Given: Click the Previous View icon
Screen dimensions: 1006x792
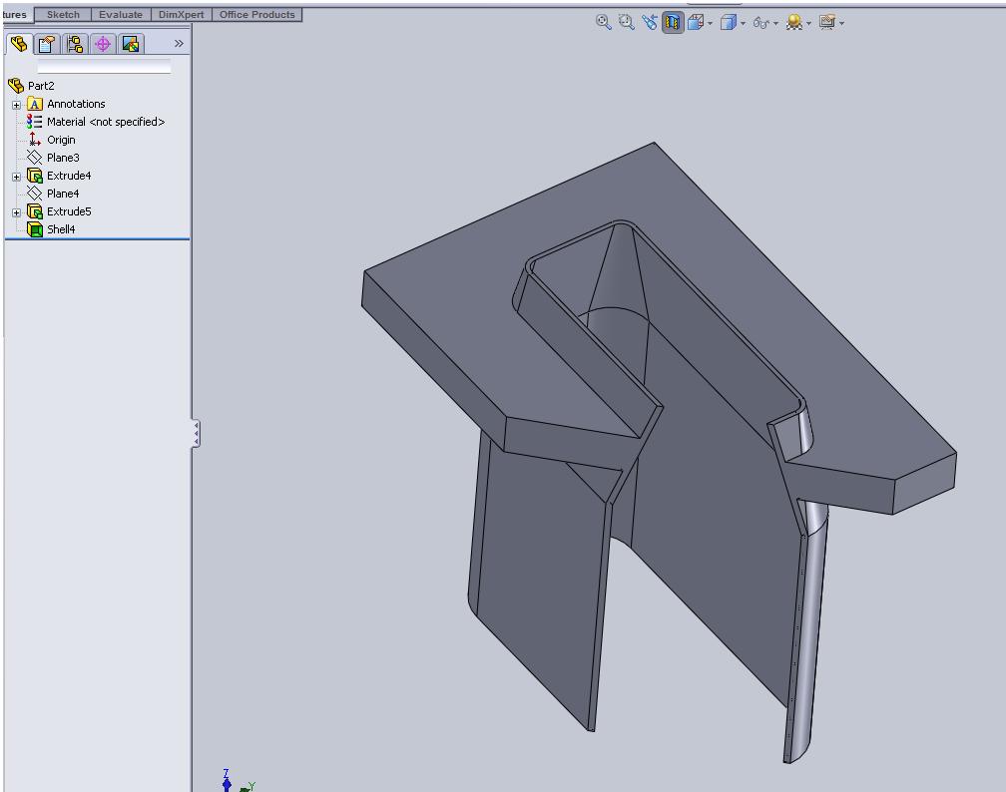Looking at the screenshot, I should (650, 23).
